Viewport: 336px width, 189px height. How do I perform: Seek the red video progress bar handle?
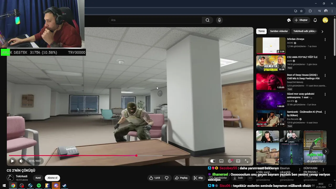tap(136, 156)
